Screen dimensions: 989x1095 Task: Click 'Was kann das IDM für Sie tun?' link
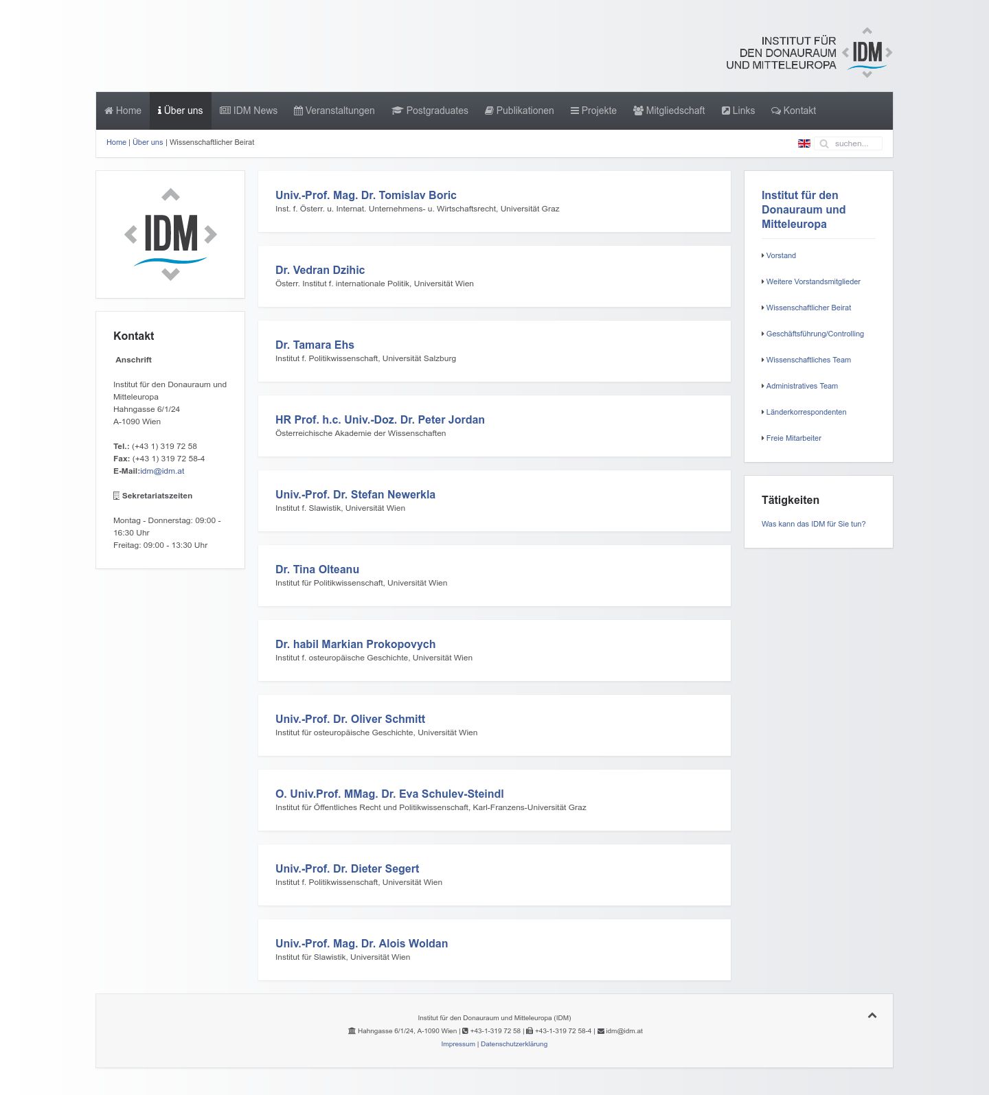[813, 524]
